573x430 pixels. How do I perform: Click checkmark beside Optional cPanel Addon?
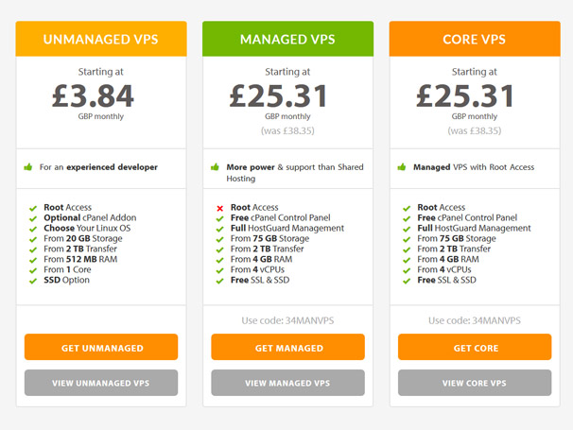pos(33,218)
